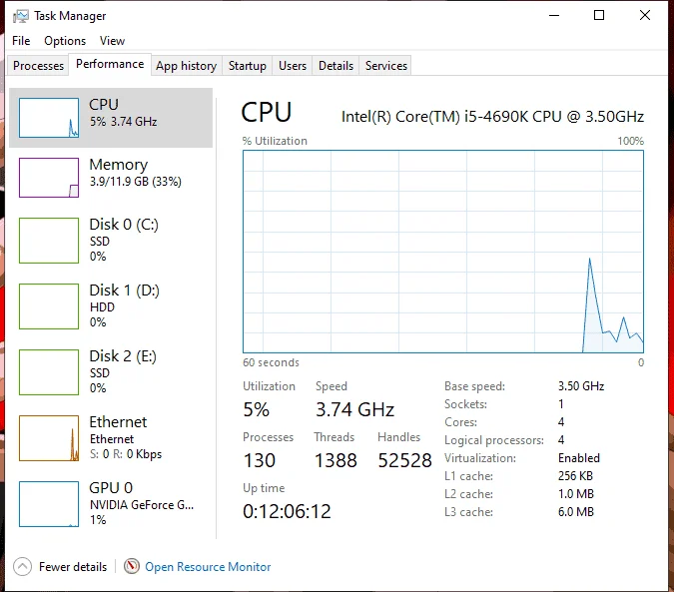Screen dimensions: 674x592
Task: Click the 60 seconds graph axis label
Action: point(271,362)
